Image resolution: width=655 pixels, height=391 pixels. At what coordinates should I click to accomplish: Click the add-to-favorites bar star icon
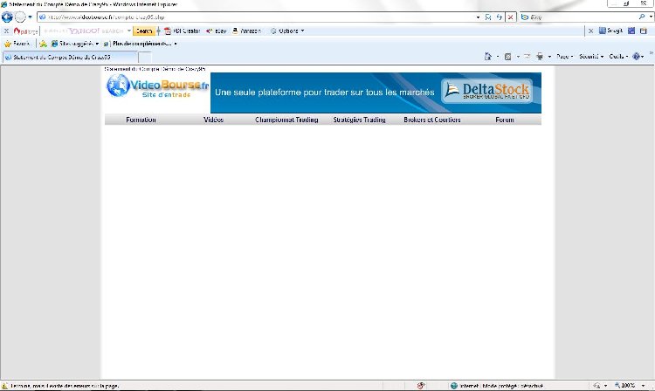[x=43, y=44]
